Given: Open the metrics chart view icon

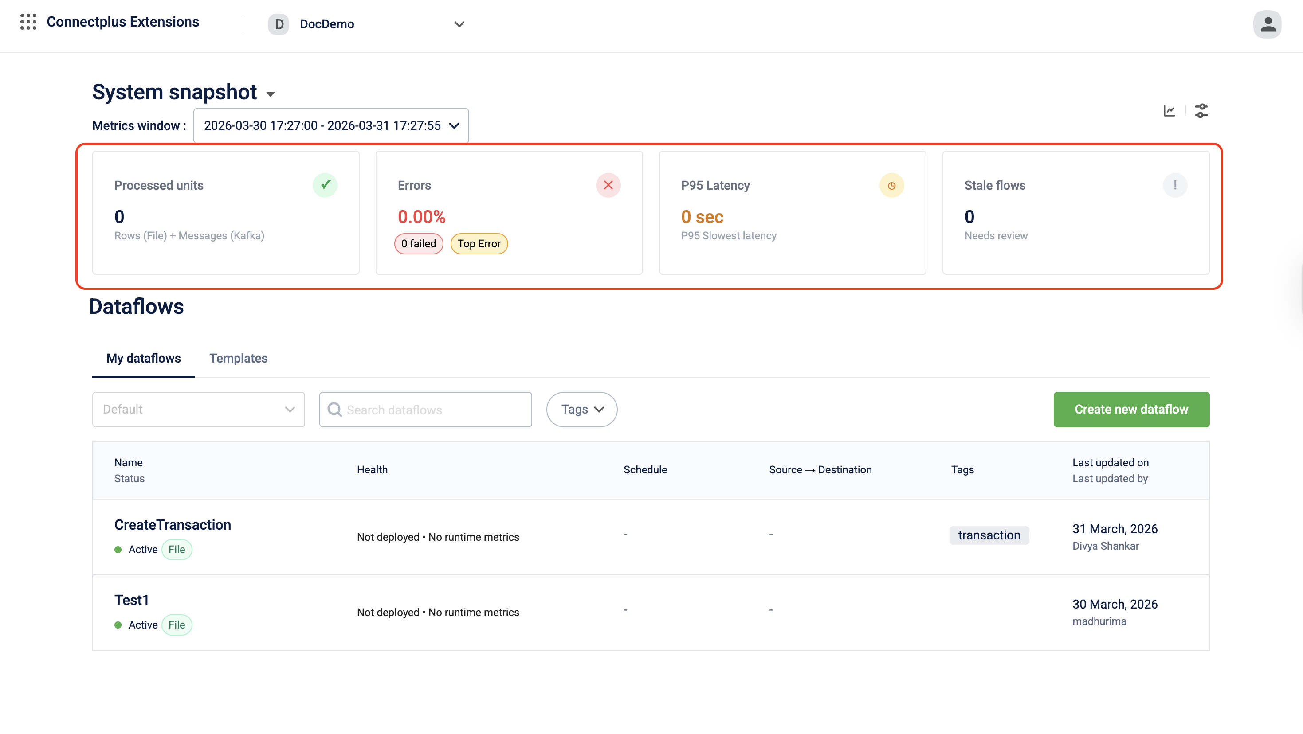Looking at the screenshot, I should [1169, 111].
